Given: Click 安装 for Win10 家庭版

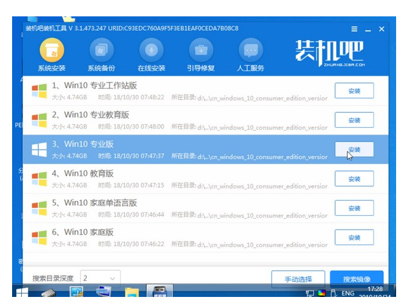Looking at the screenshot, I should [354, 237].
